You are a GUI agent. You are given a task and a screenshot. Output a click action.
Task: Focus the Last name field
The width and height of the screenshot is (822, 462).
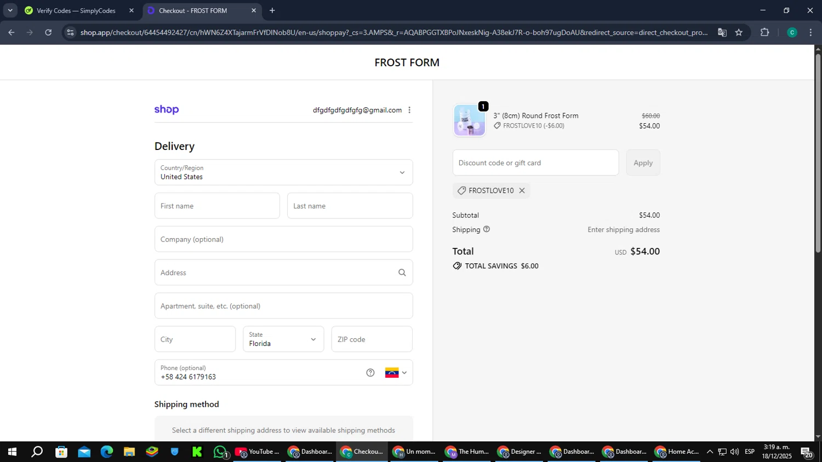pos(350,206)
